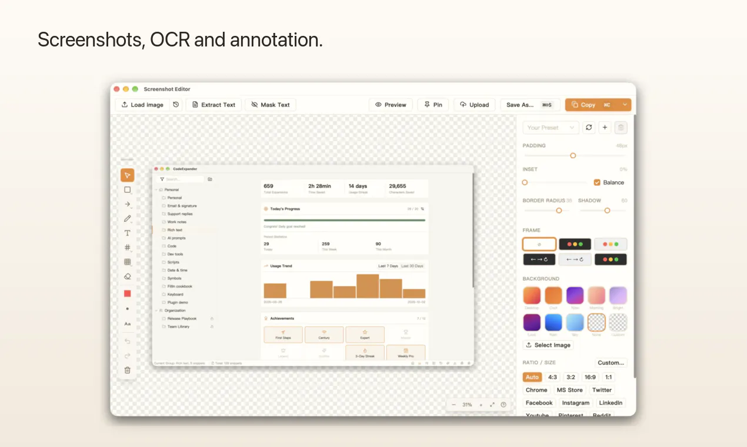Viewport: 747px width, 447px height.
Task: Choose the Desktop gradient background
Action: (x=532, y=295)
